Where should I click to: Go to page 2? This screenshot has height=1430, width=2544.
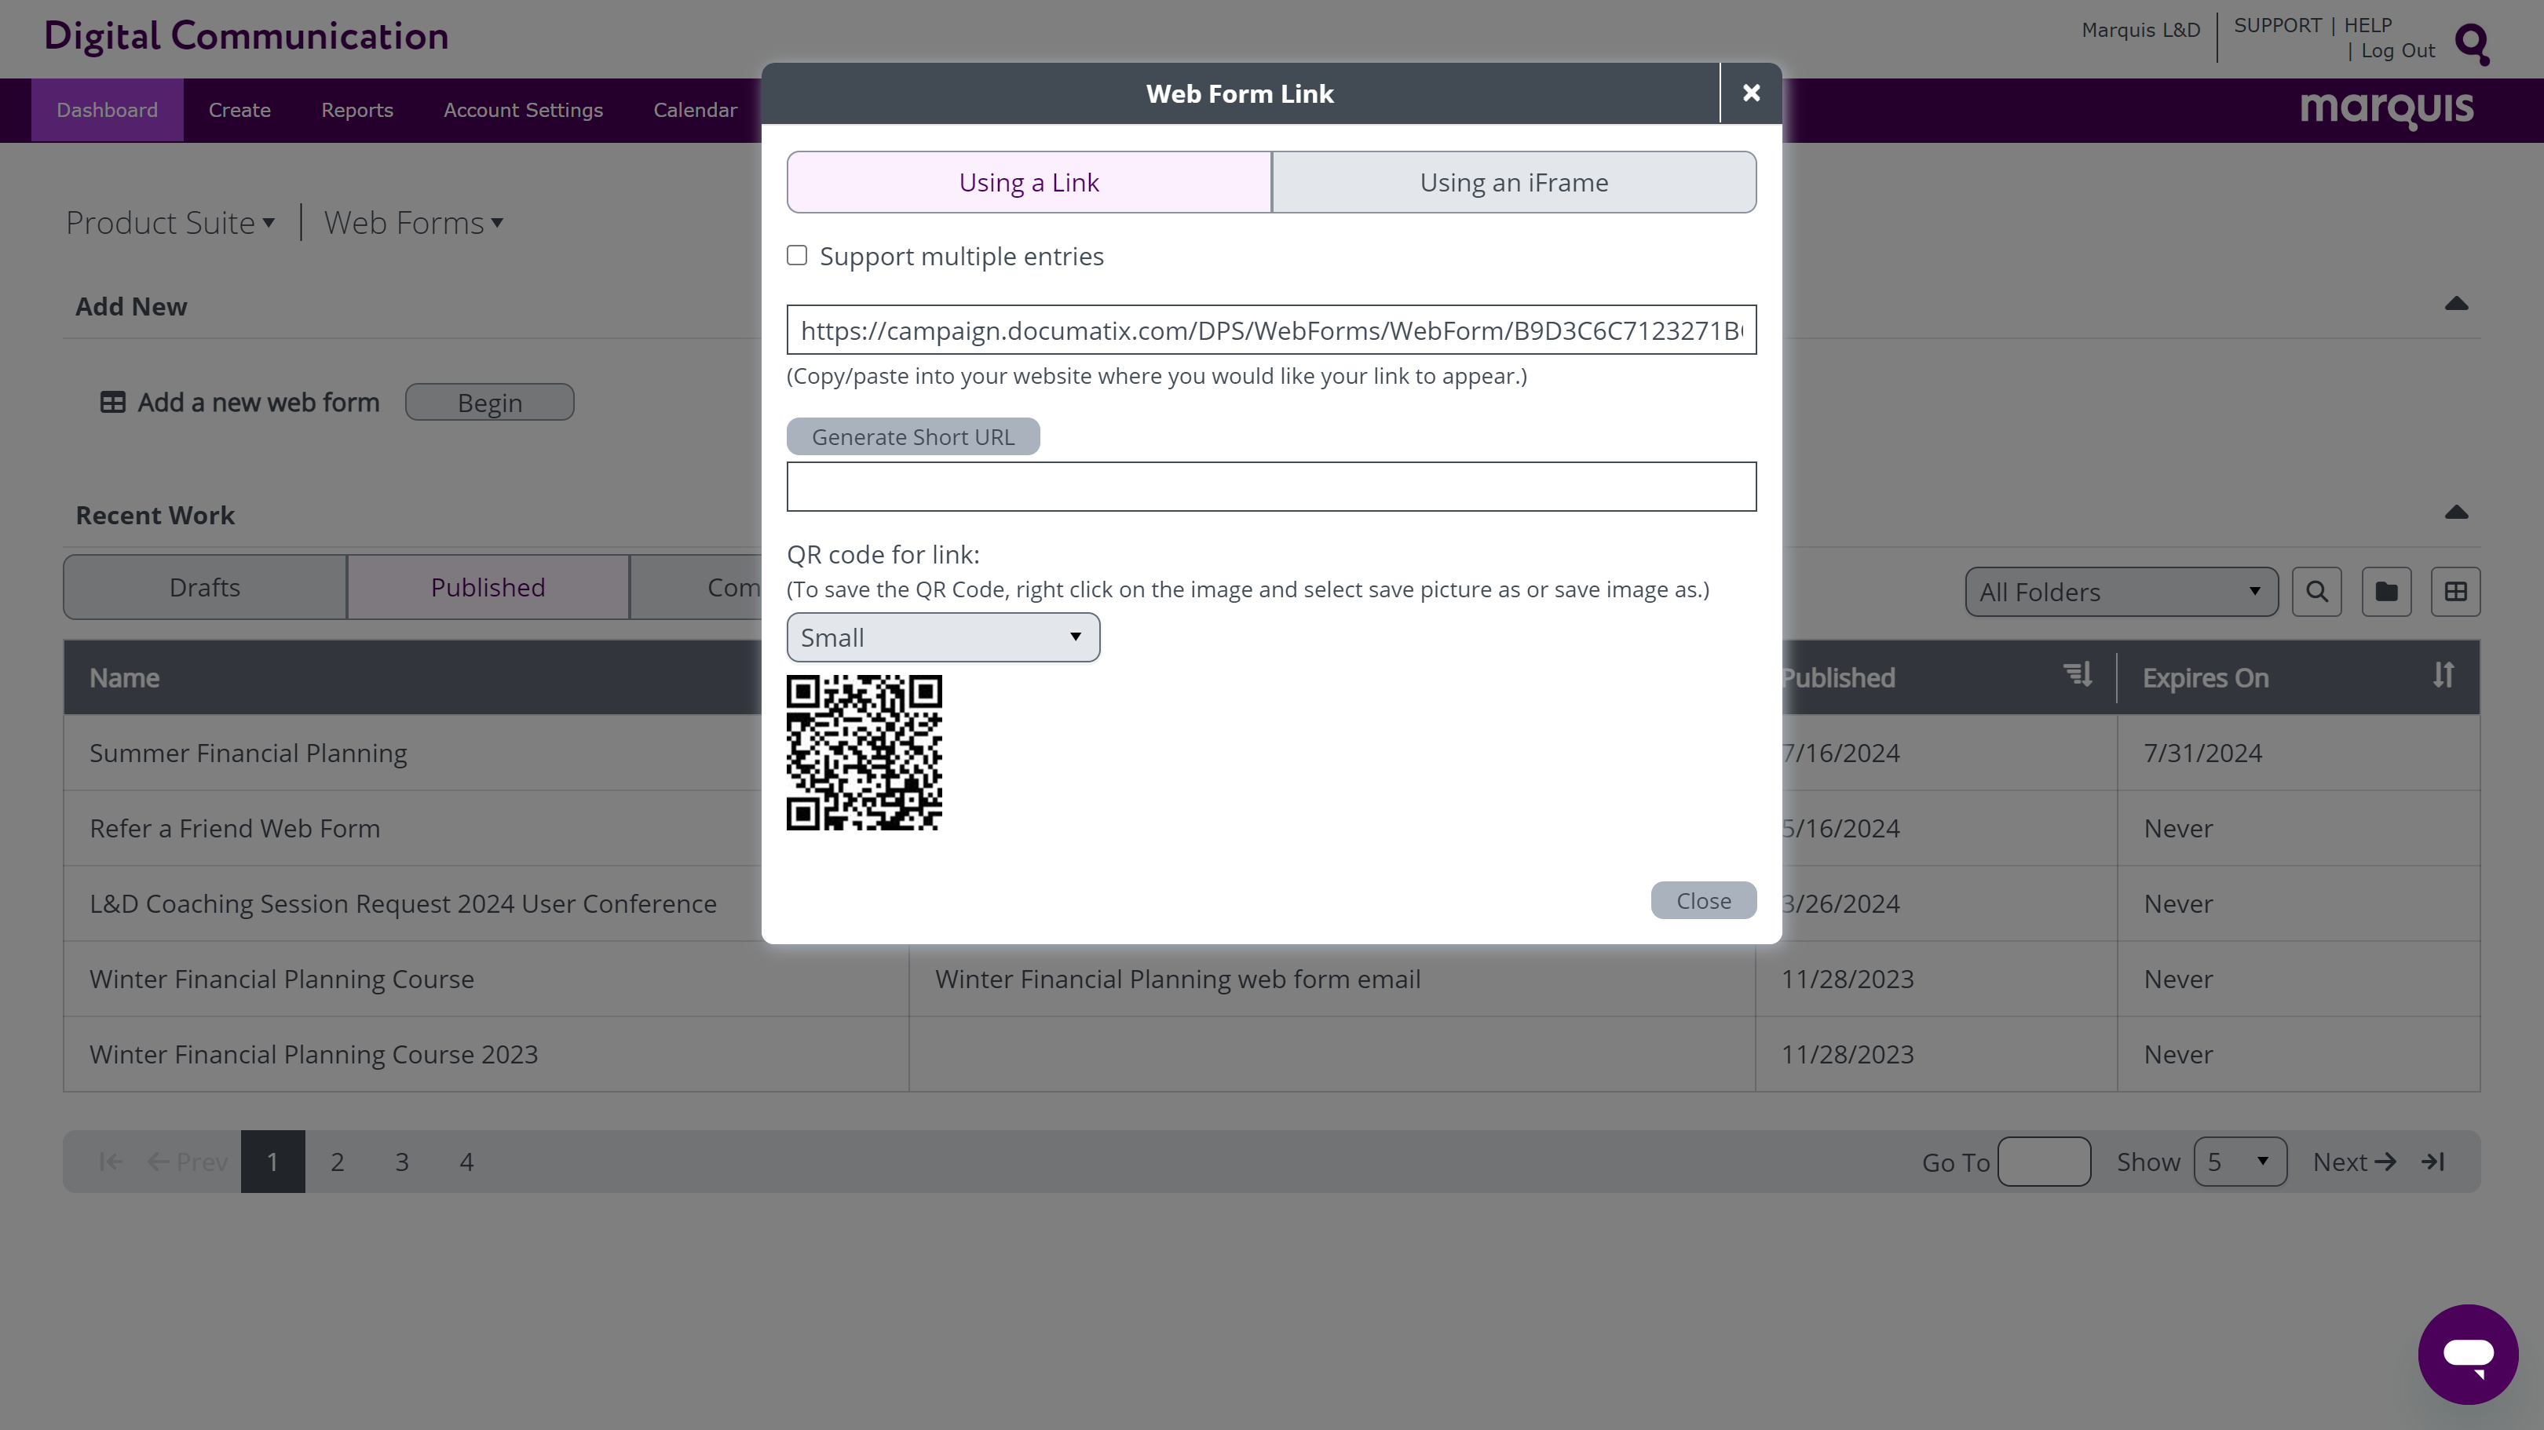337,1162
